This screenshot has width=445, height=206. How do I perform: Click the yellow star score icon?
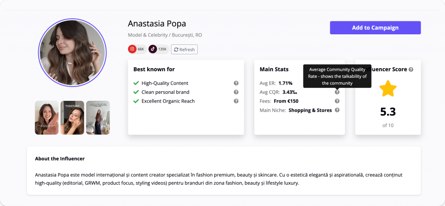388,89
